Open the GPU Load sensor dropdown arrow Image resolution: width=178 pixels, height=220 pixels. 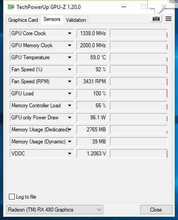click(x=69, y=94)
